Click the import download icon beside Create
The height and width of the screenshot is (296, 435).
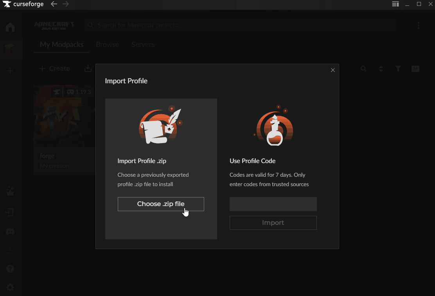point(88,68)
